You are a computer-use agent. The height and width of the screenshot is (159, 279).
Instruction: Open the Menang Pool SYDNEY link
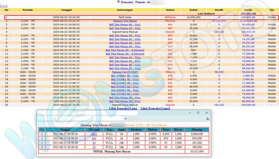[125, 72]
